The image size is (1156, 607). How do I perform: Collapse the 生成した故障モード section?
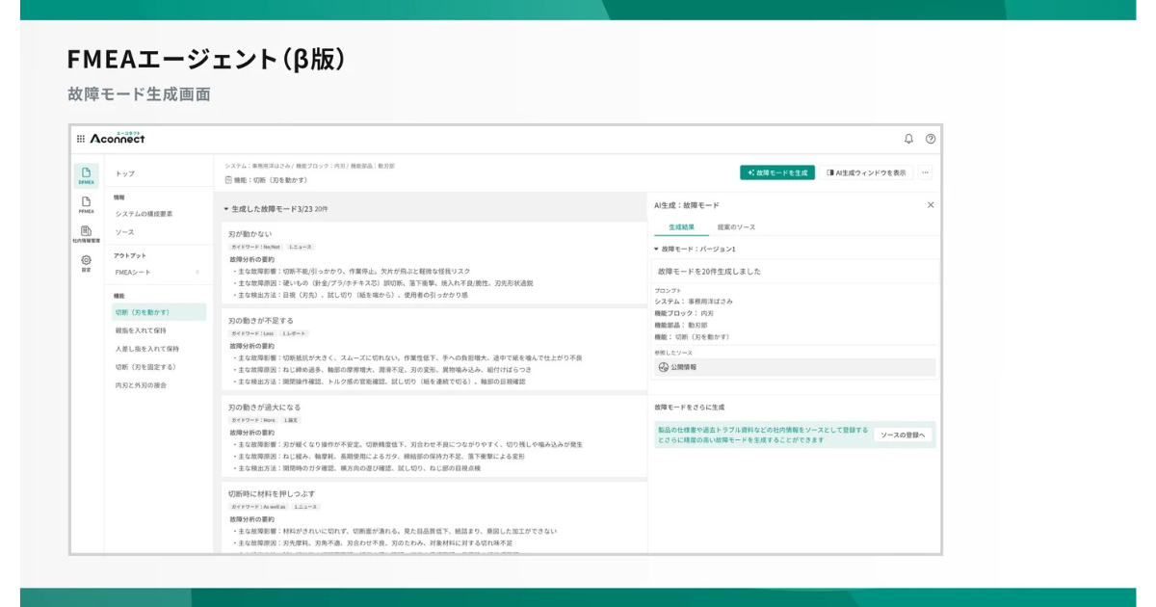click(226, 208)
